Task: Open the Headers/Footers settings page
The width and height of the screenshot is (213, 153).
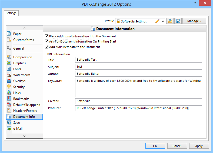Action: [x=24, y=110]
